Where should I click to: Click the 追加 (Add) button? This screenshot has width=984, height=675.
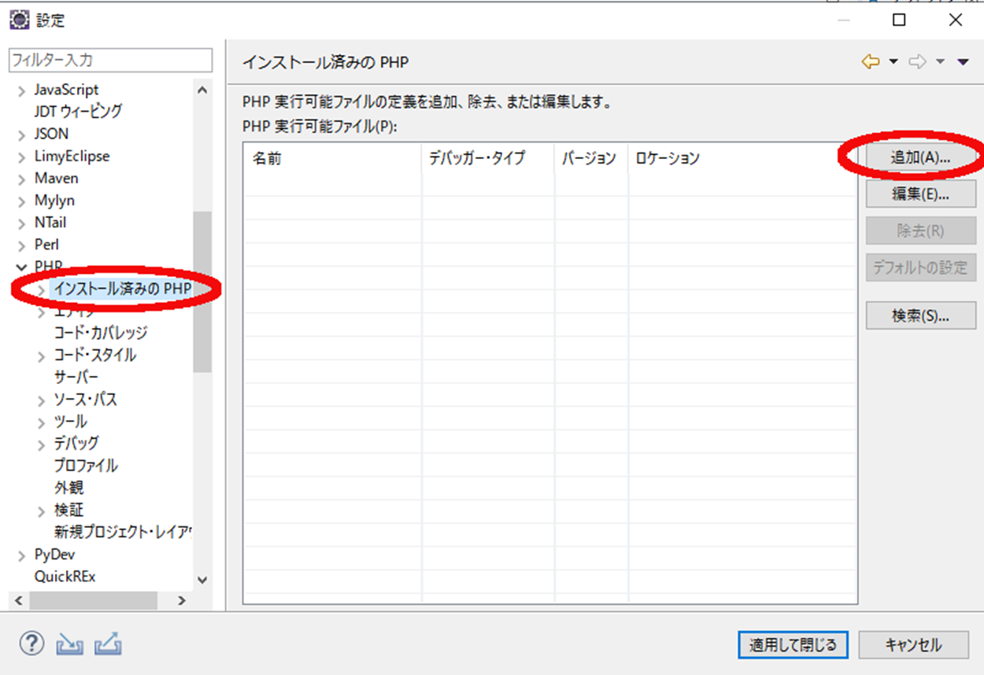(920, 156)
